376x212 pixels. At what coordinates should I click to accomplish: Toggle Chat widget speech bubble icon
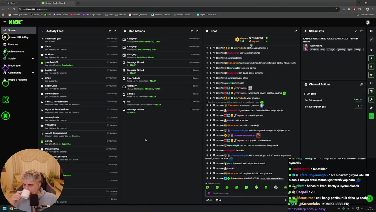tap(371, 75)
